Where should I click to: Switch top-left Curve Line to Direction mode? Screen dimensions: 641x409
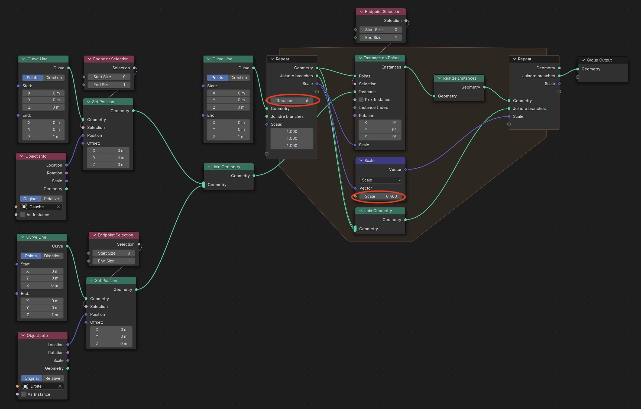(54, 78)
